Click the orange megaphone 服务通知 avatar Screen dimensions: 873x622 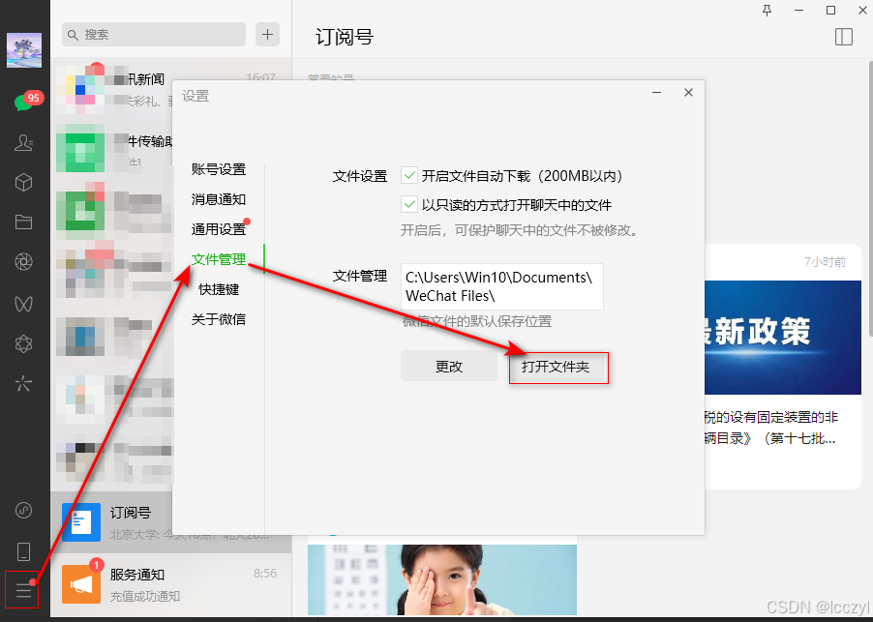tap(81, 584)
